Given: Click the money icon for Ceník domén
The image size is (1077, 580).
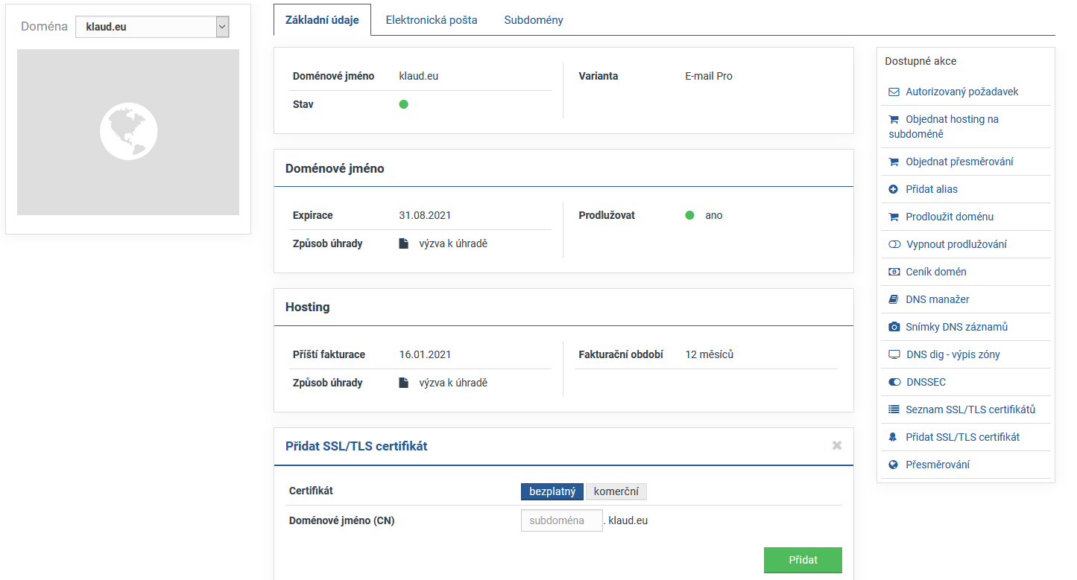Looking at the screenshot, I should (x=894, y=273).
